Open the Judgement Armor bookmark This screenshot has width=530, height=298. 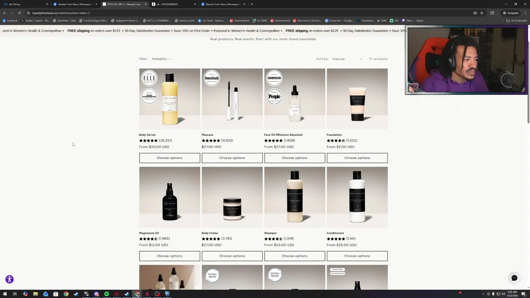(125, 21)
